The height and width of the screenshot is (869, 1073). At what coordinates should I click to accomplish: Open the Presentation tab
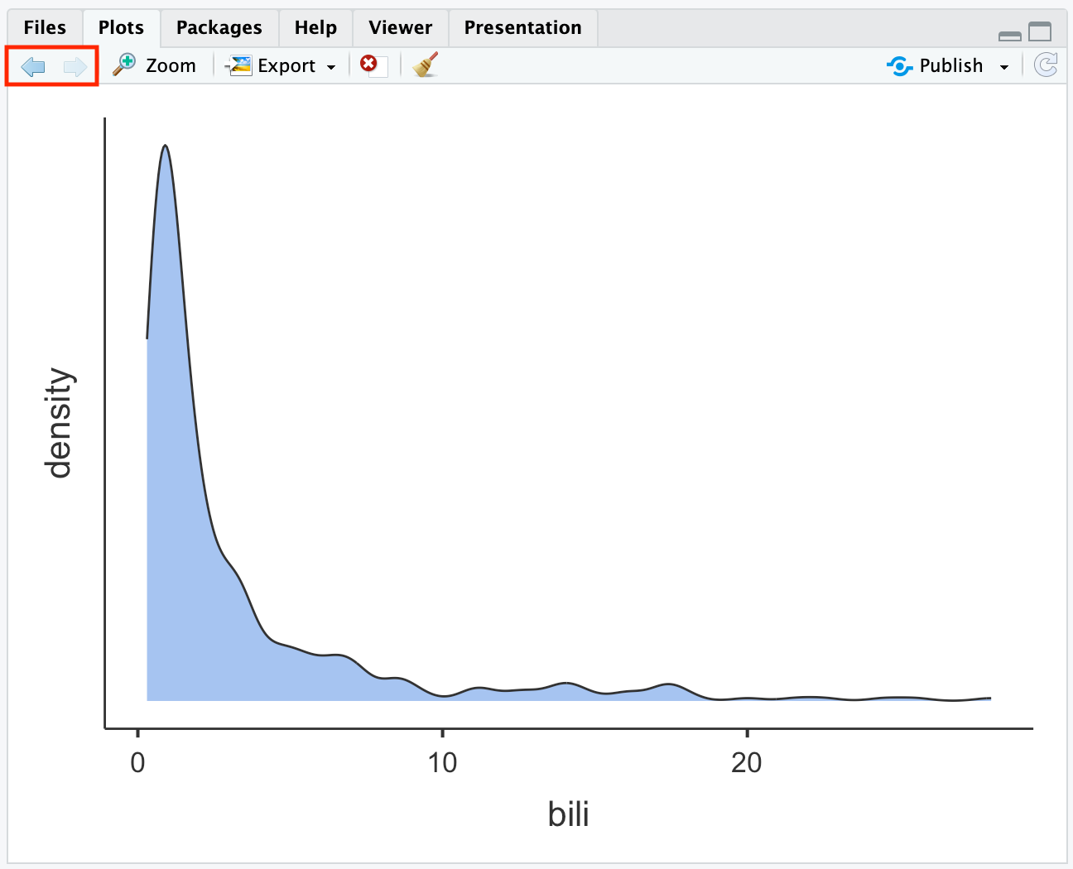[522, 27]
